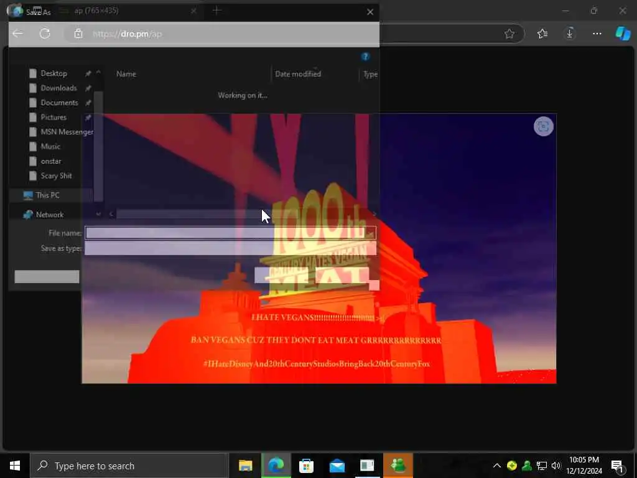
Task: Select This PC in the navigation pane
Action: coord(47,195)
